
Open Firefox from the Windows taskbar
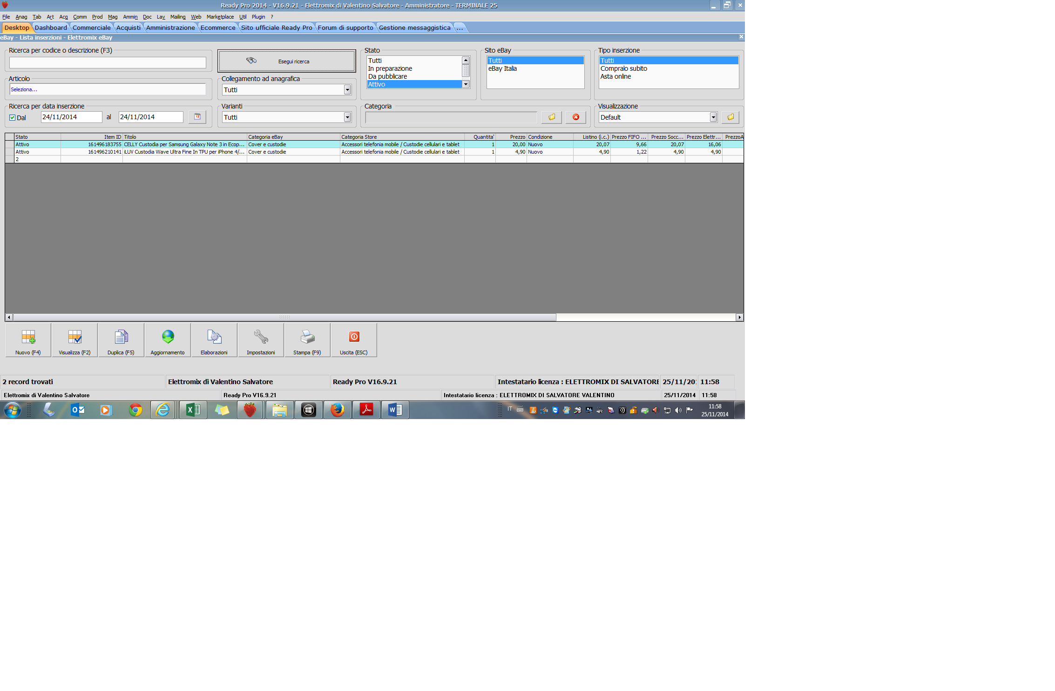pyautogui.click(x=337, y=410)
